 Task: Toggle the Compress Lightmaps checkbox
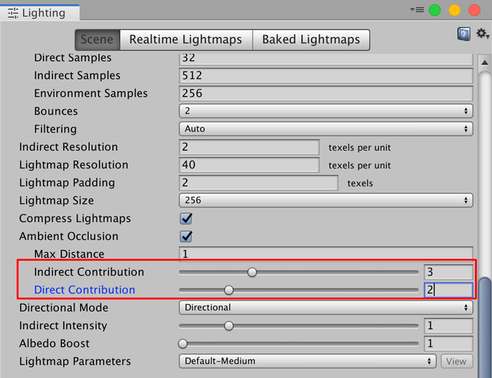185,218
